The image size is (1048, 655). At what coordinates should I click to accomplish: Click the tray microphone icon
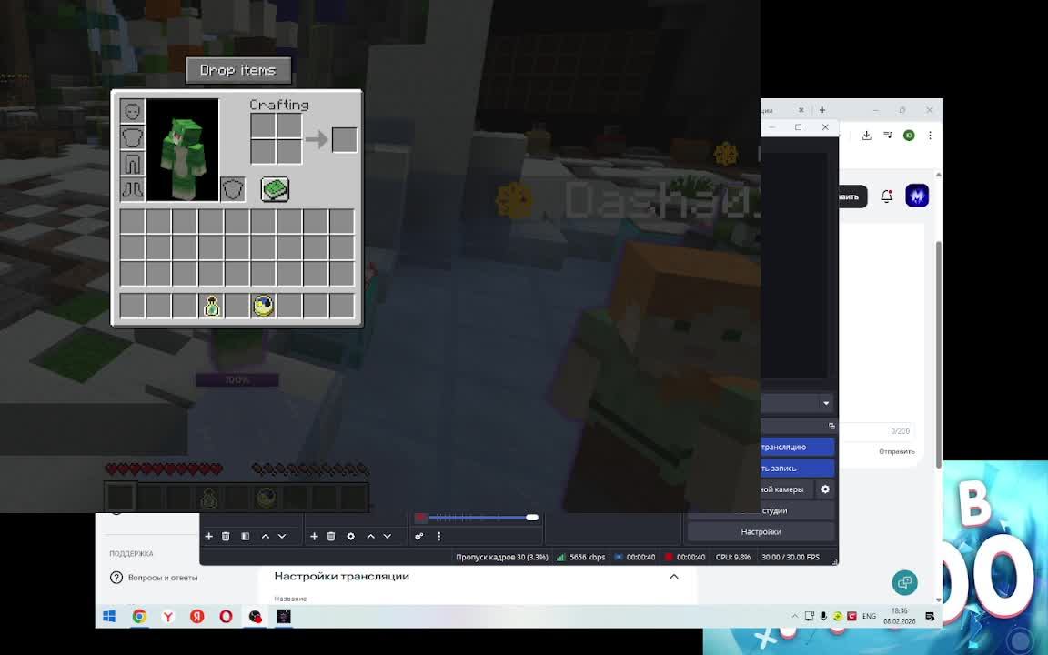[x=823, y=616]
